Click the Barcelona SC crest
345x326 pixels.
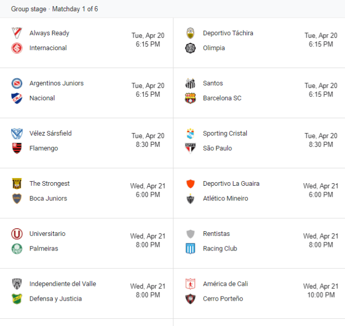(190, 98)
